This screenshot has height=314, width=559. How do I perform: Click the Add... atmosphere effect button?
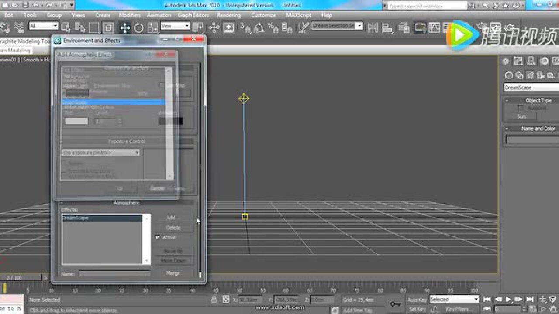tap(173, 217)
